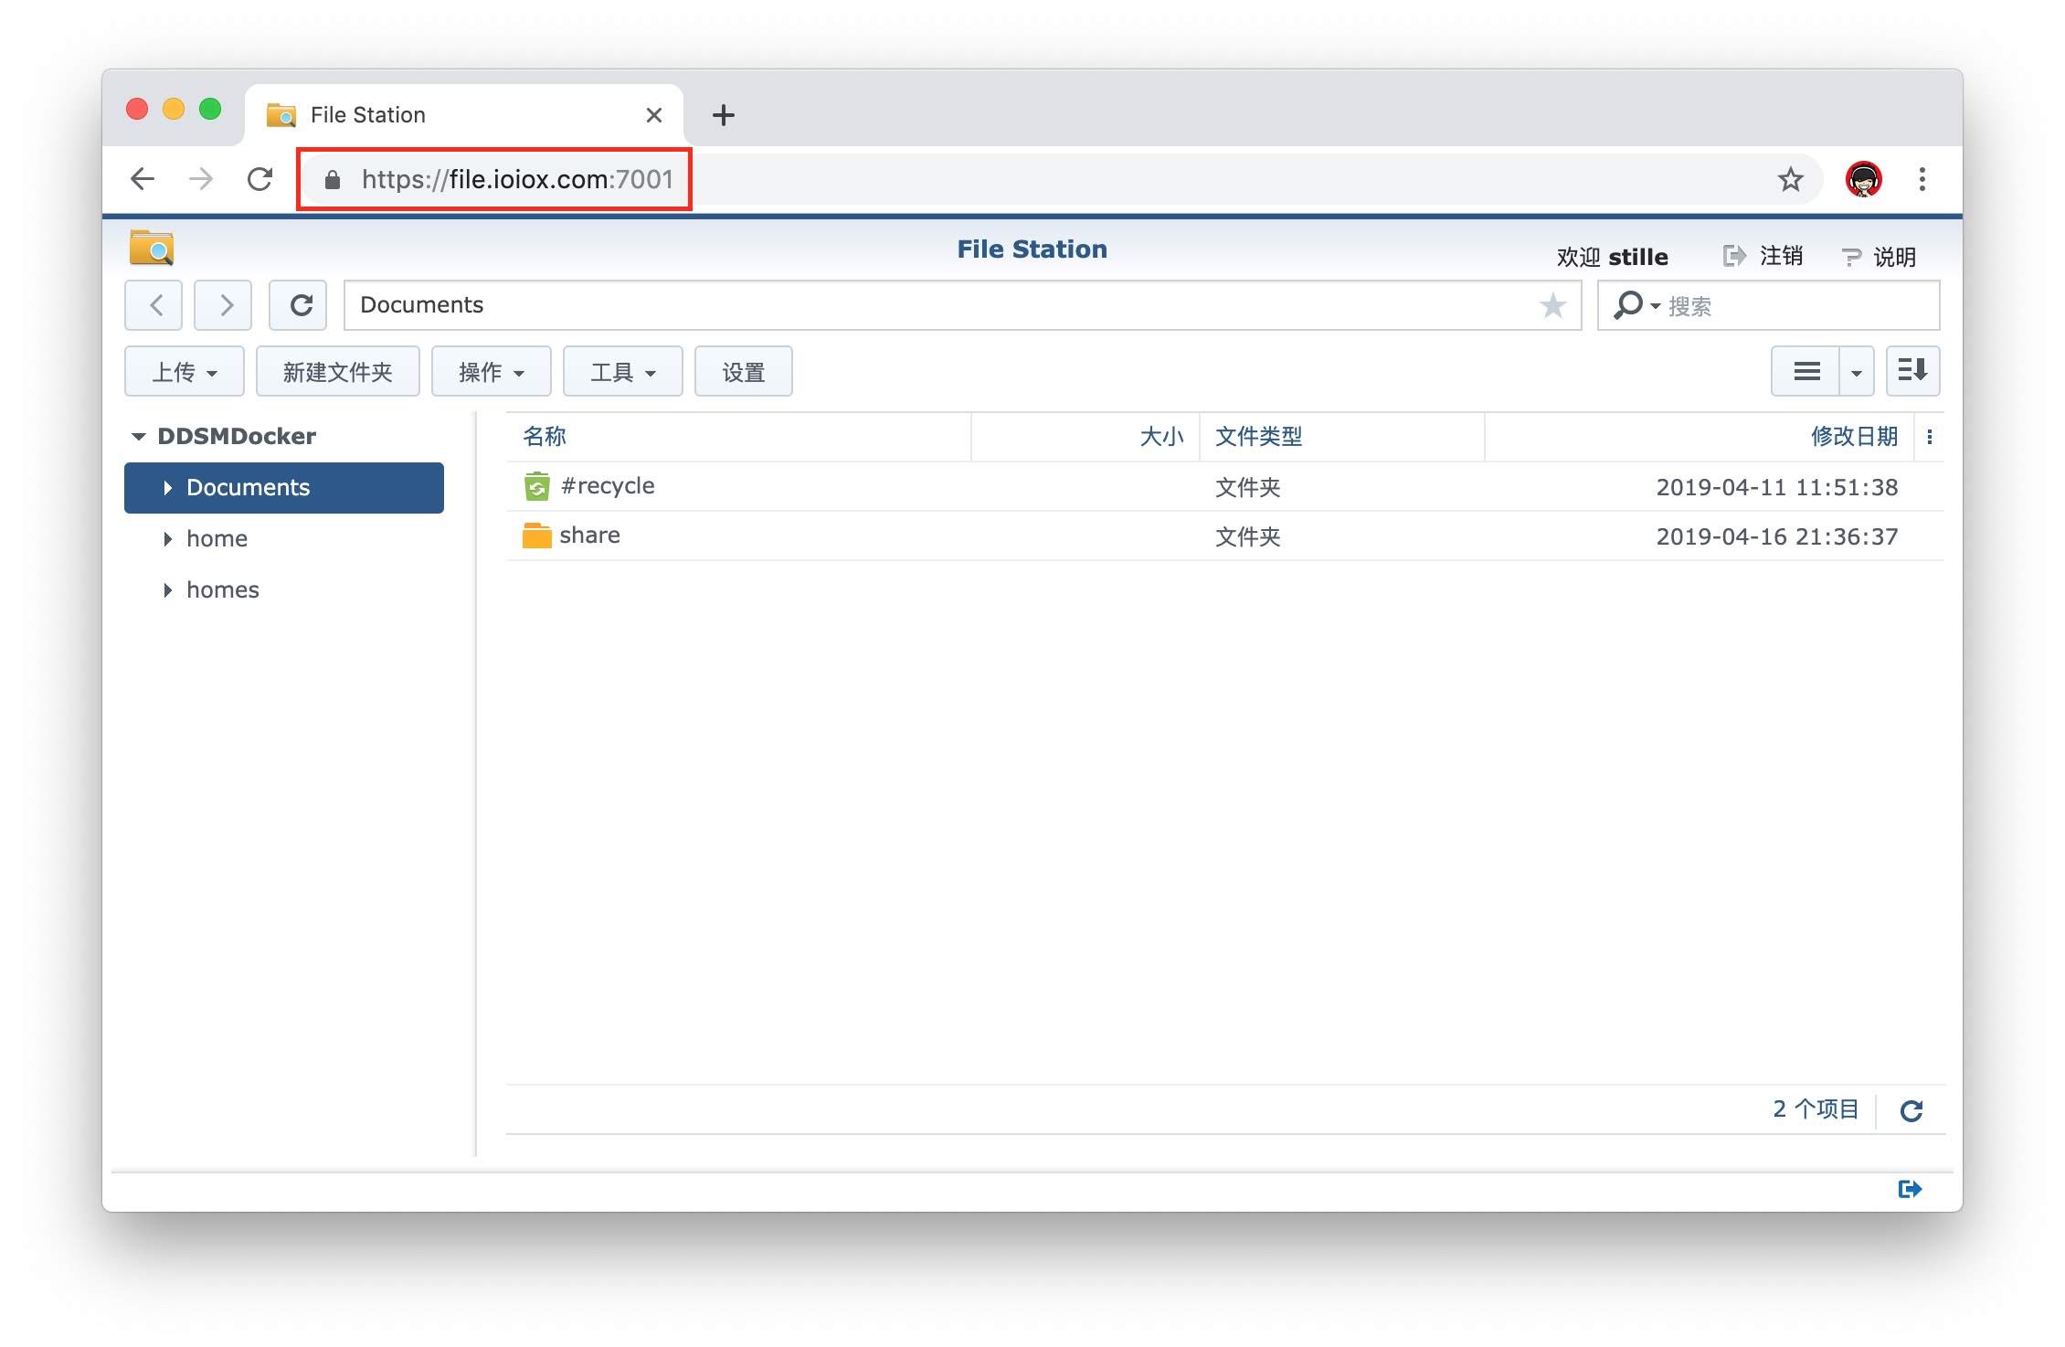Select the share folder row
The width and height of the screenshot is (2065, 1347).
click(589, 536)
